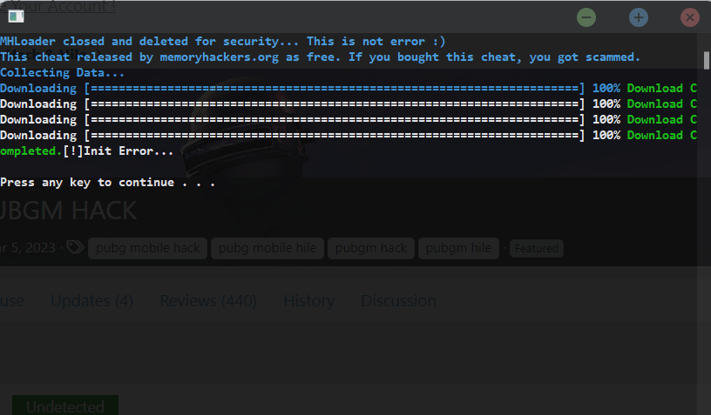Open the 'pubgm hack' tag
The image size is (711, 415).
(371, 248)
